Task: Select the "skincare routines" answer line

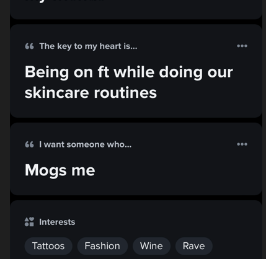Action: 91,93
